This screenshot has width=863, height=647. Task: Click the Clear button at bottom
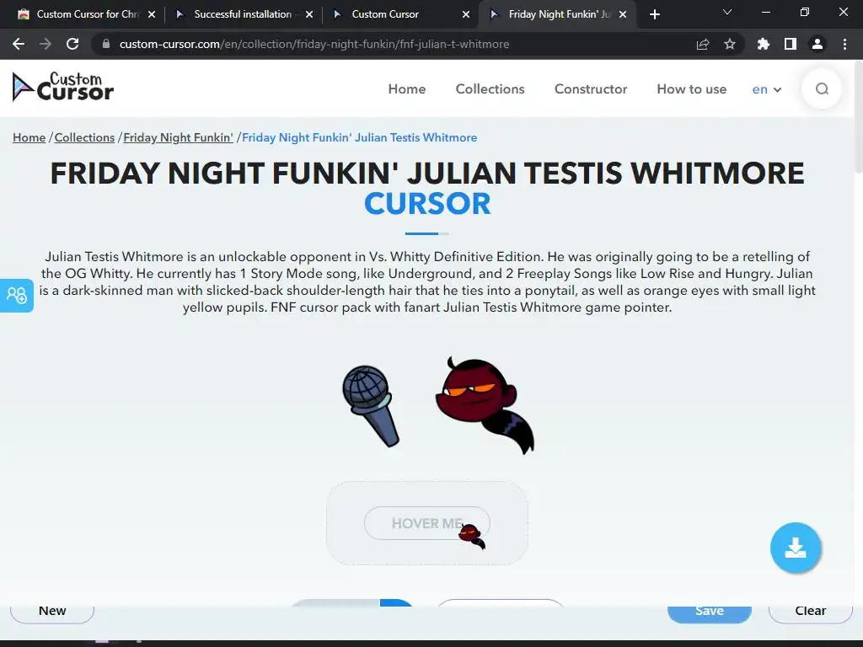click(x=810, y=612)
